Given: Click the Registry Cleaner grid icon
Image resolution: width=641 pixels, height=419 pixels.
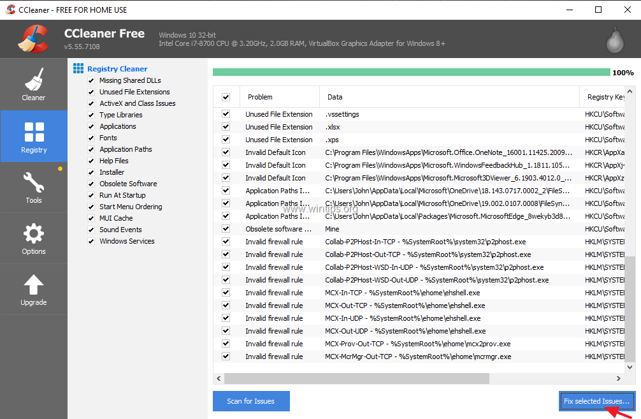Looking at the screenshot, I should (78, 68).
